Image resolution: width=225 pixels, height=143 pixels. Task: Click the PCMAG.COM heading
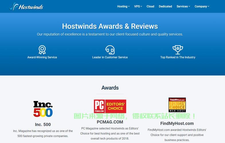pyautogui.click(x=110, y=122)
